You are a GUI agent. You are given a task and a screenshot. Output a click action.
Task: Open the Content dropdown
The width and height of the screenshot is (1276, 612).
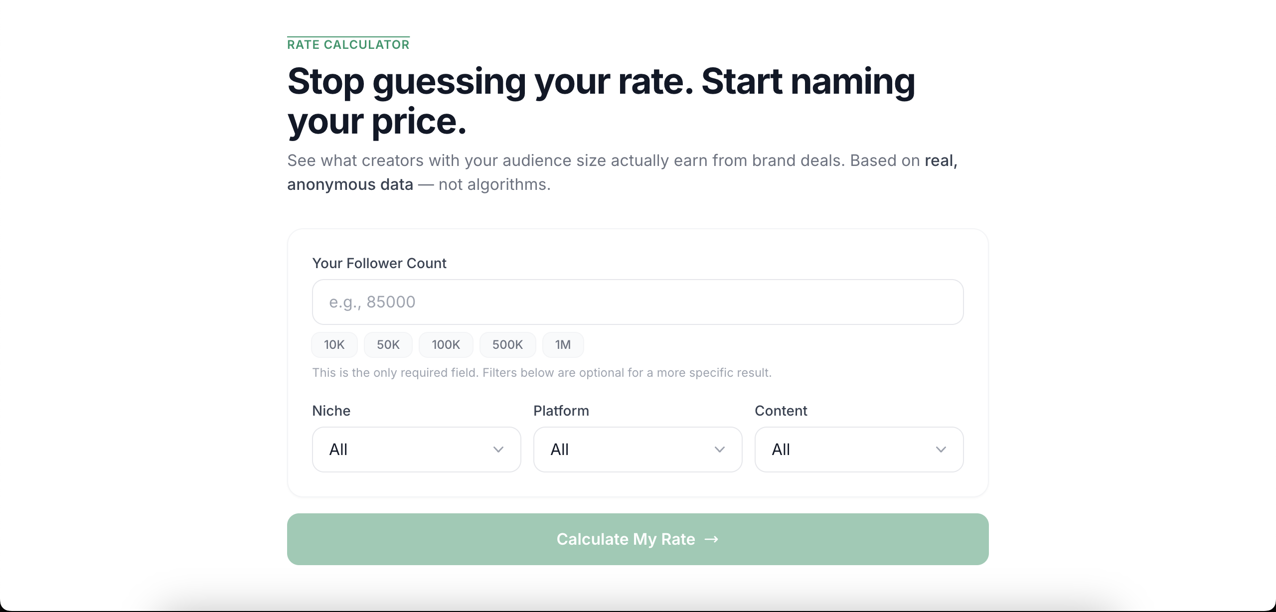click(x=859, y=450)
